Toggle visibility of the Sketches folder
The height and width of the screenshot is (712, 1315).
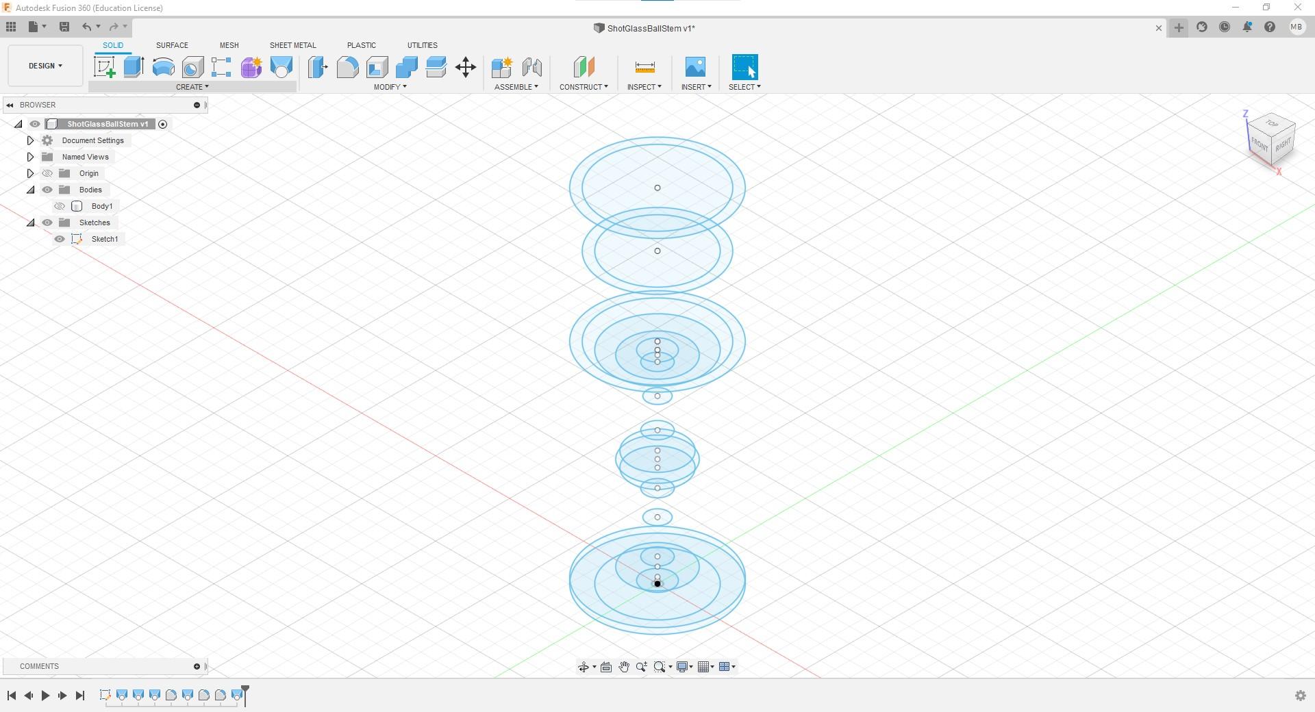click(x=47, y=222)
